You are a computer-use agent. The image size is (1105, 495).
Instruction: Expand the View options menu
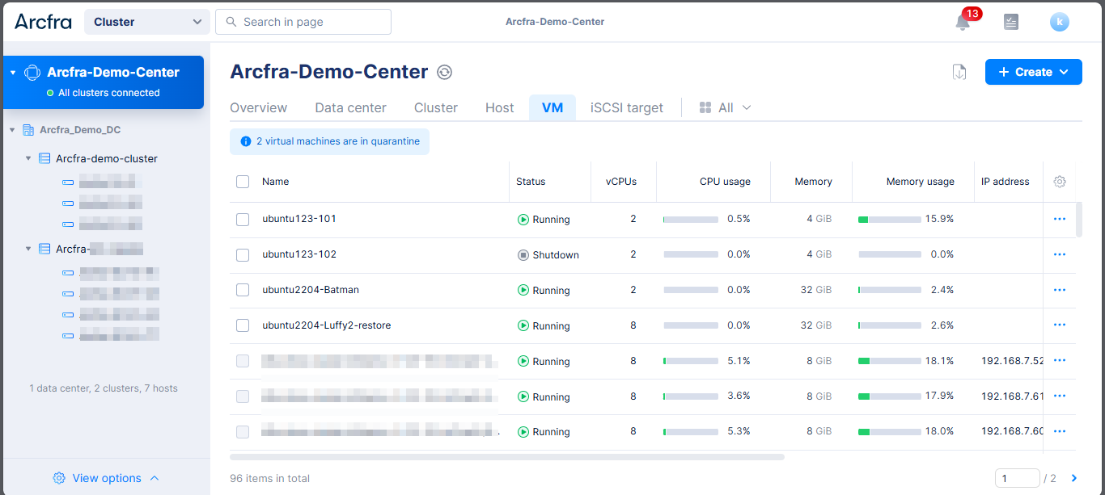point(106,478)
